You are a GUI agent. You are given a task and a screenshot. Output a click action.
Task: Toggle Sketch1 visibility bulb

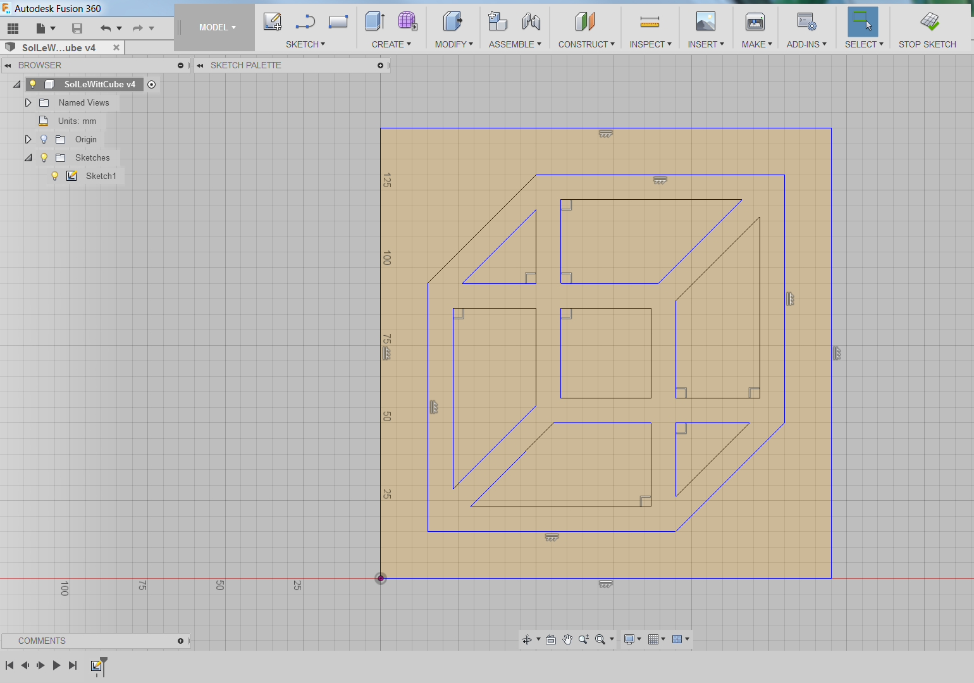[x=55, y=176]
